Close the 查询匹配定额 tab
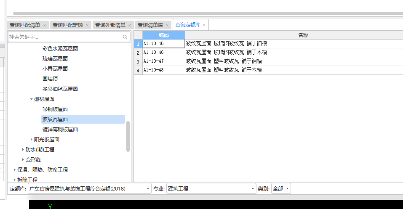Viewport: 403px width, 209px height. coord(87,25)
